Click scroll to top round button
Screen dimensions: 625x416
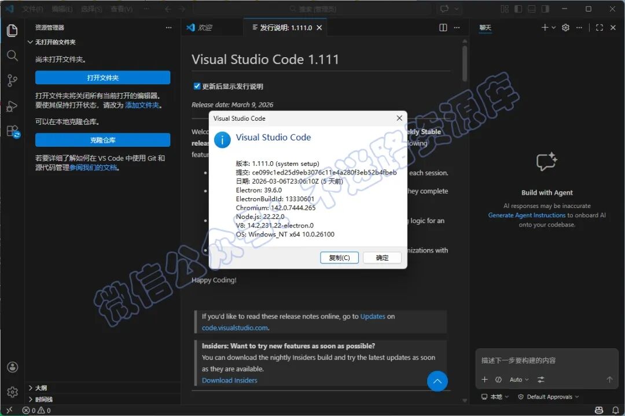(x=437, y=381)
